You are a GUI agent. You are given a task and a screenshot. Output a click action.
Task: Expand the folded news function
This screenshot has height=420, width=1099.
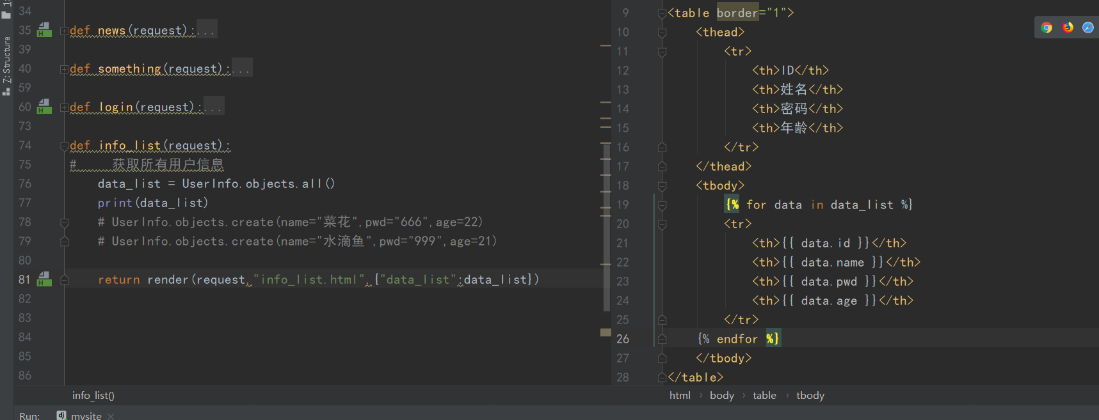click(64, 31)
